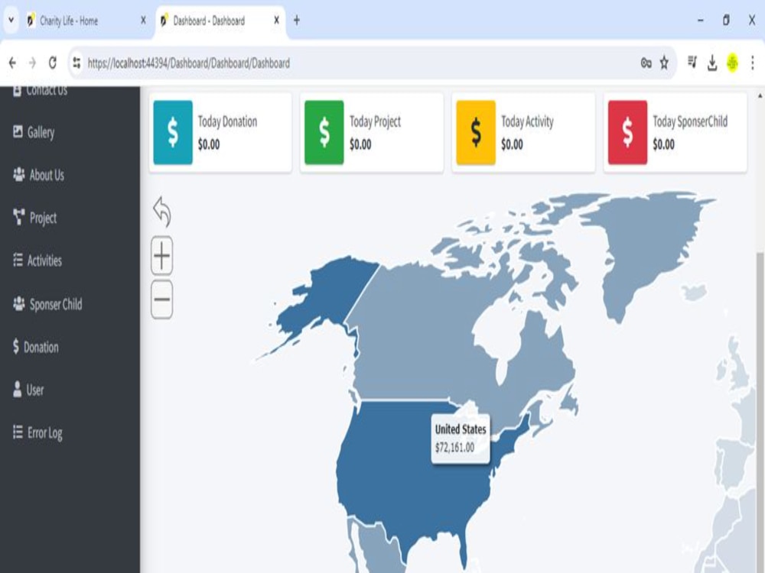
Task: Zoom in the map with plus button
Action: pyautogui.click(x=162, y=256)
